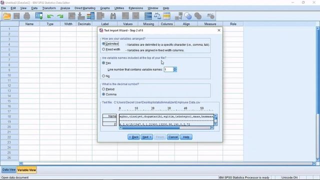Run spell check ABC icon

click(210, 16)
